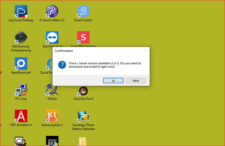Click the Samsung SSD application icon
Screen dimensions: 225x146
point(52,141)
